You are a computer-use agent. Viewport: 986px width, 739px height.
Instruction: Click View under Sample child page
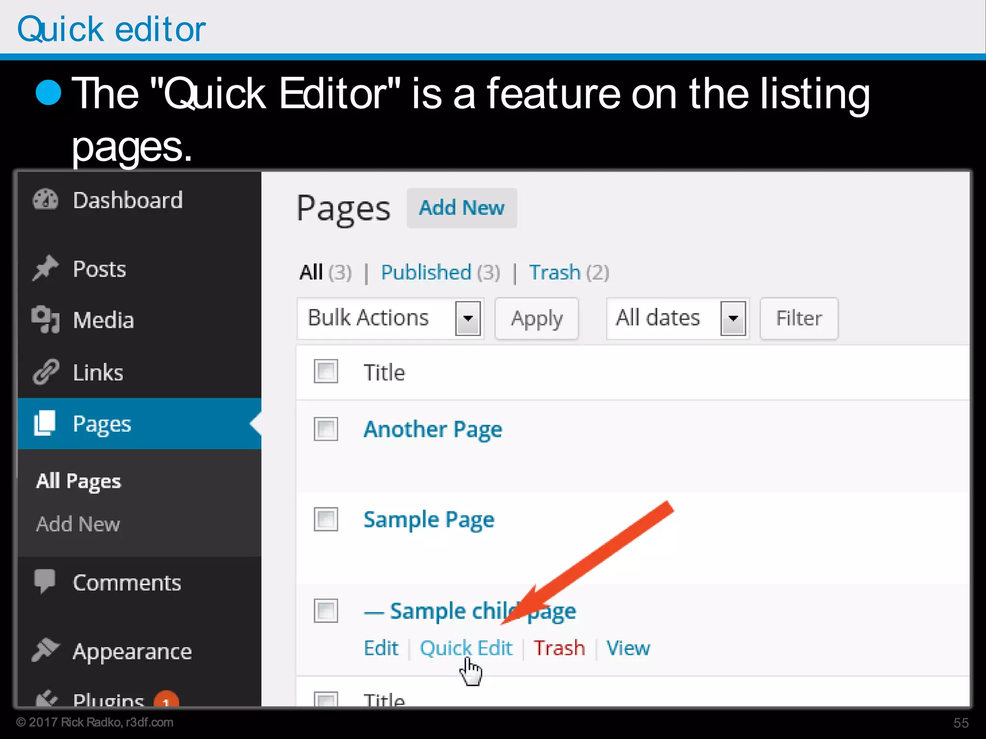tap(628, 648)
